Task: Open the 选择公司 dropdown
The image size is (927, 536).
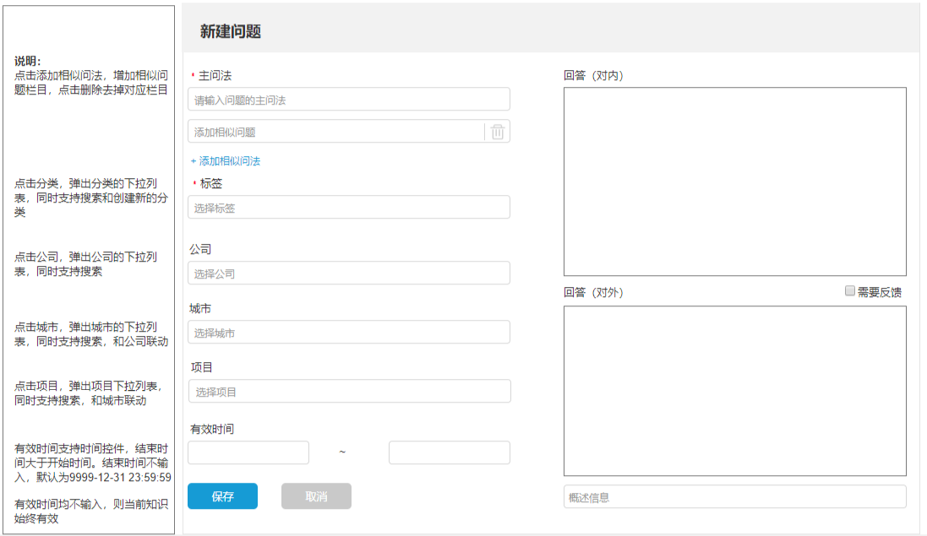Action: 348,273
